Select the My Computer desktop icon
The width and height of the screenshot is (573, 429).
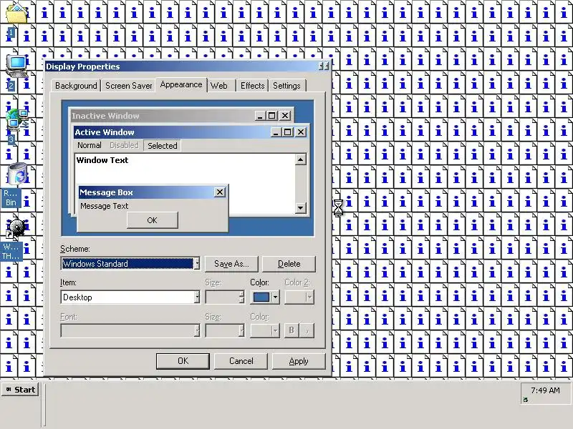coord(16,66)
